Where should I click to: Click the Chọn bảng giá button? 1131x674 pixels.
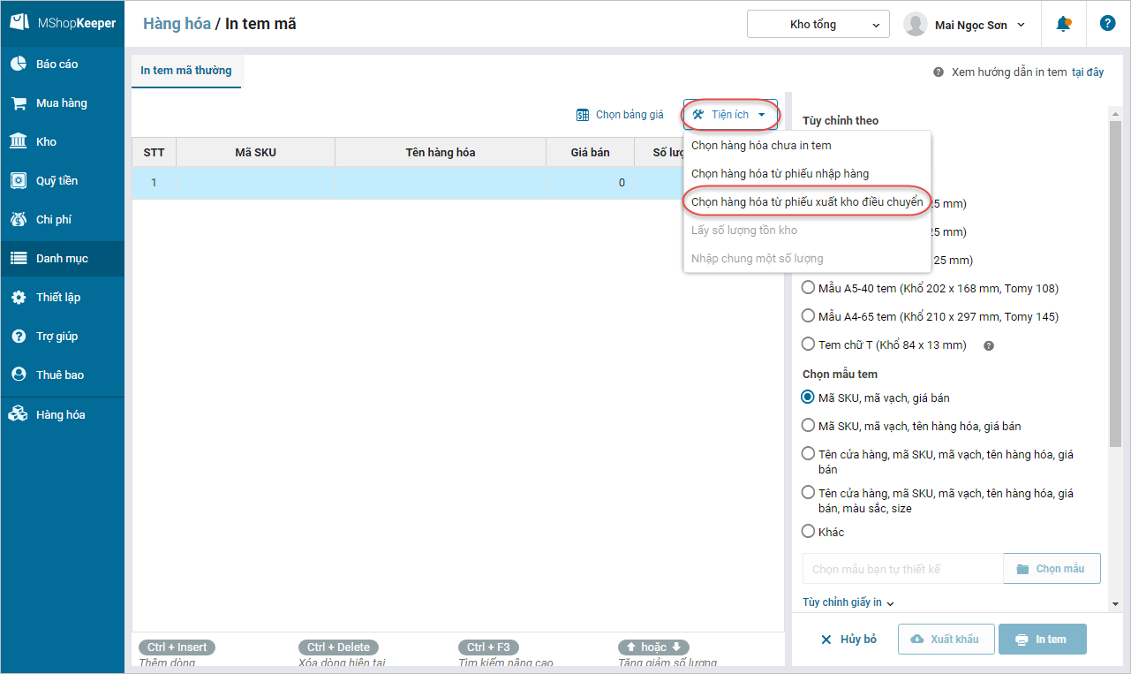coord(621,115)
